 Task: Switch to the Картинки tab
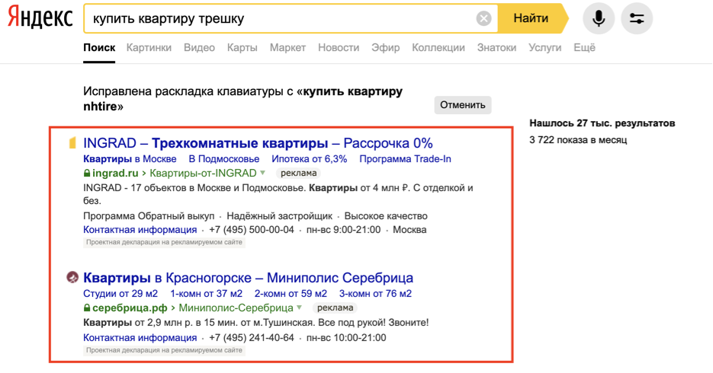[x=149, y=48]
